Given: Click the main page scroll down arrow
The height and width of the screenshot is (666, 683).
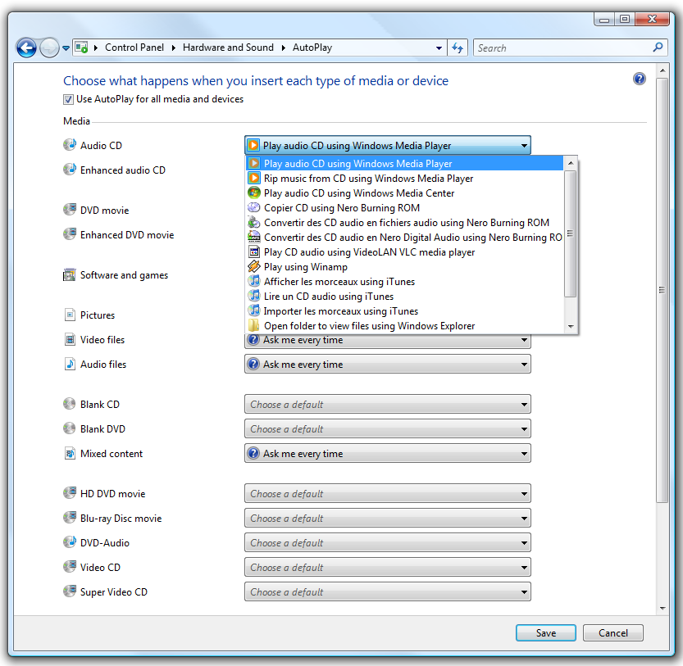Looking at the screenshot, I should (x=663, y=608).
